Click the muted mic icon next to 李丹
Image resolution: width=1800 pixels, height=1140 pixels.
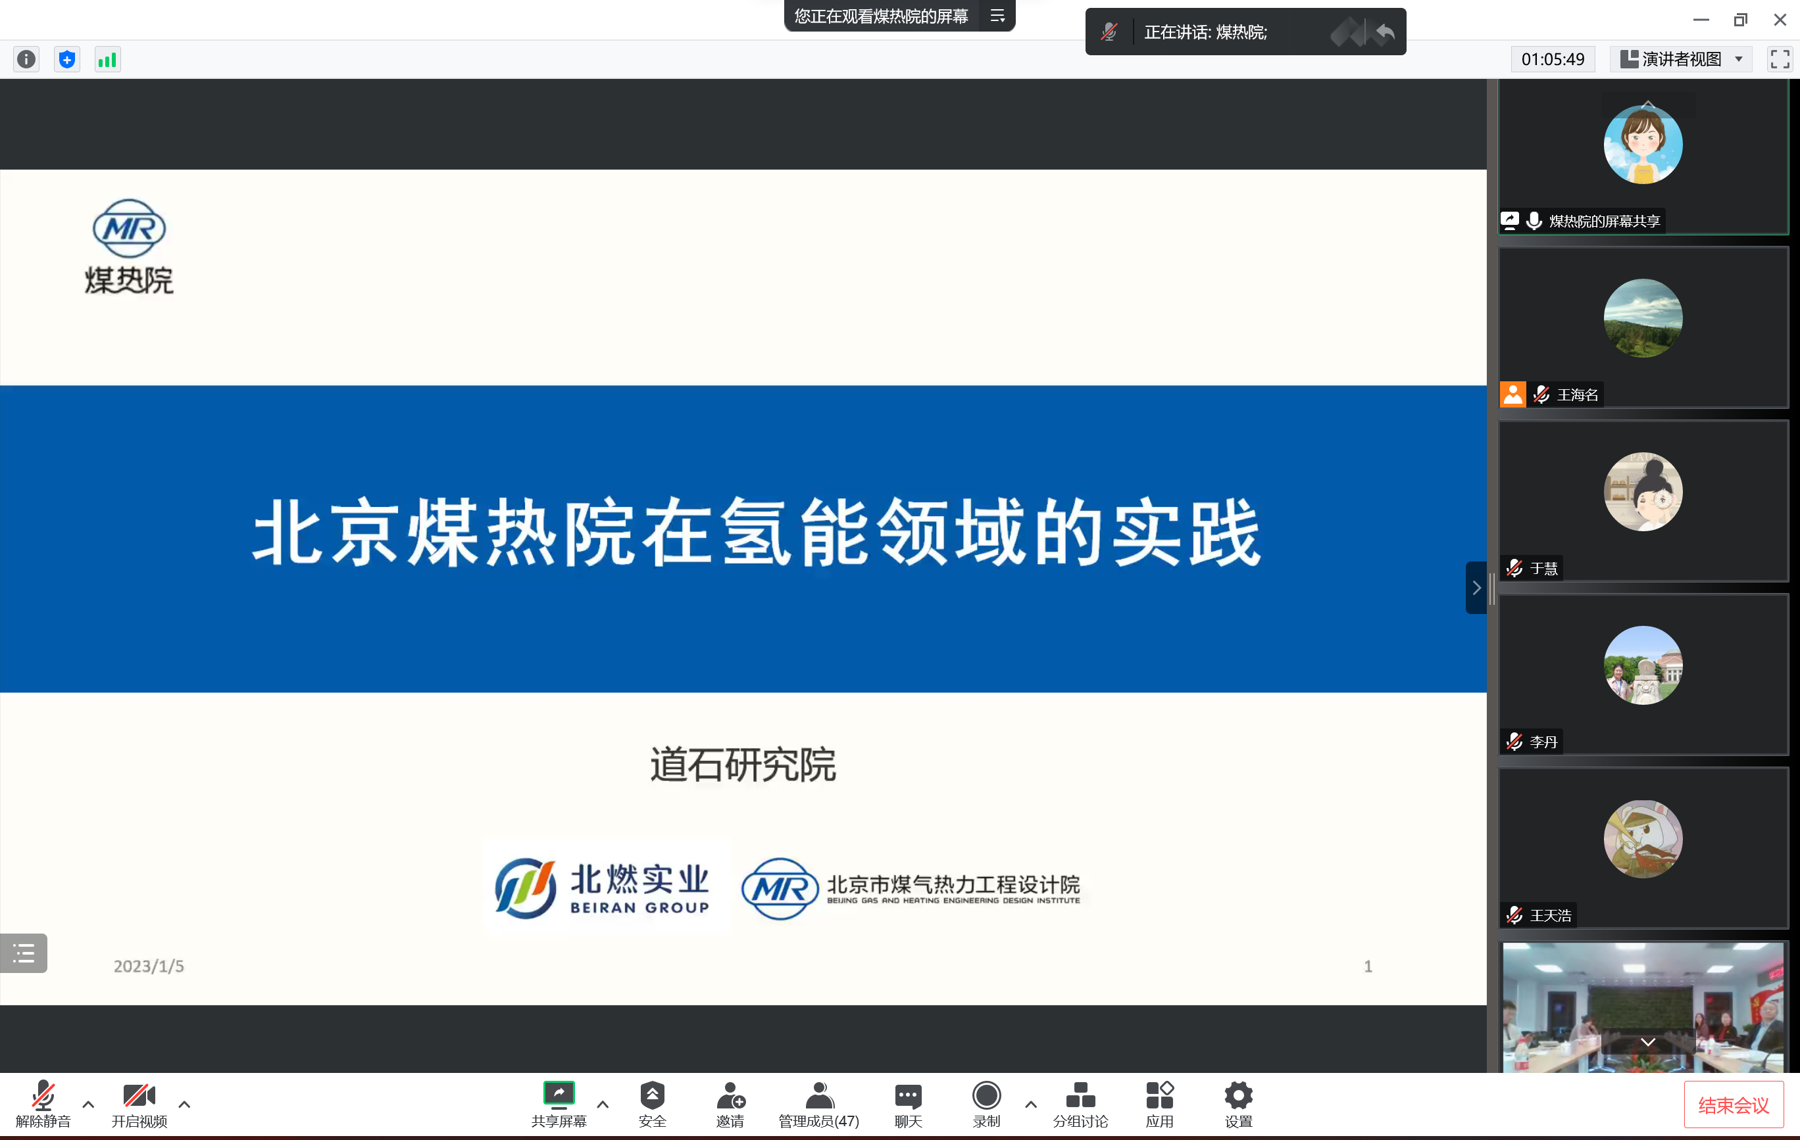(1514, 742)
